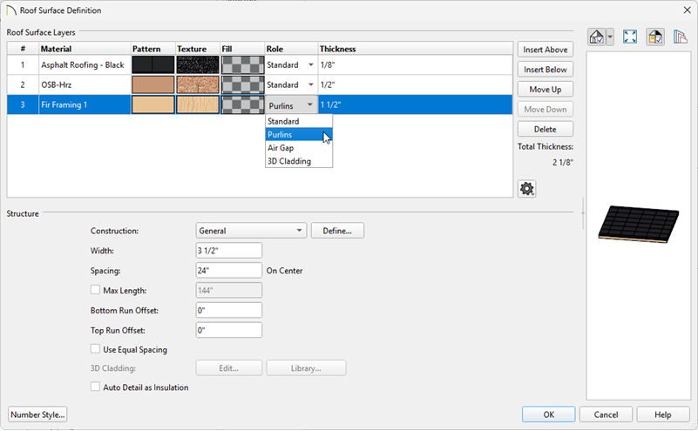Click the Thickness column header
Viewport: 698px width, 431px height.
tap(416, 49)
